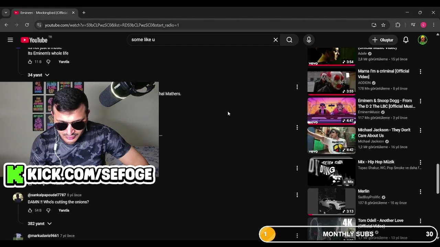Image resolution: width=440 pixels, height=247 pixels.
Task: Run search with magnifier button
Action: pos(289,40)
